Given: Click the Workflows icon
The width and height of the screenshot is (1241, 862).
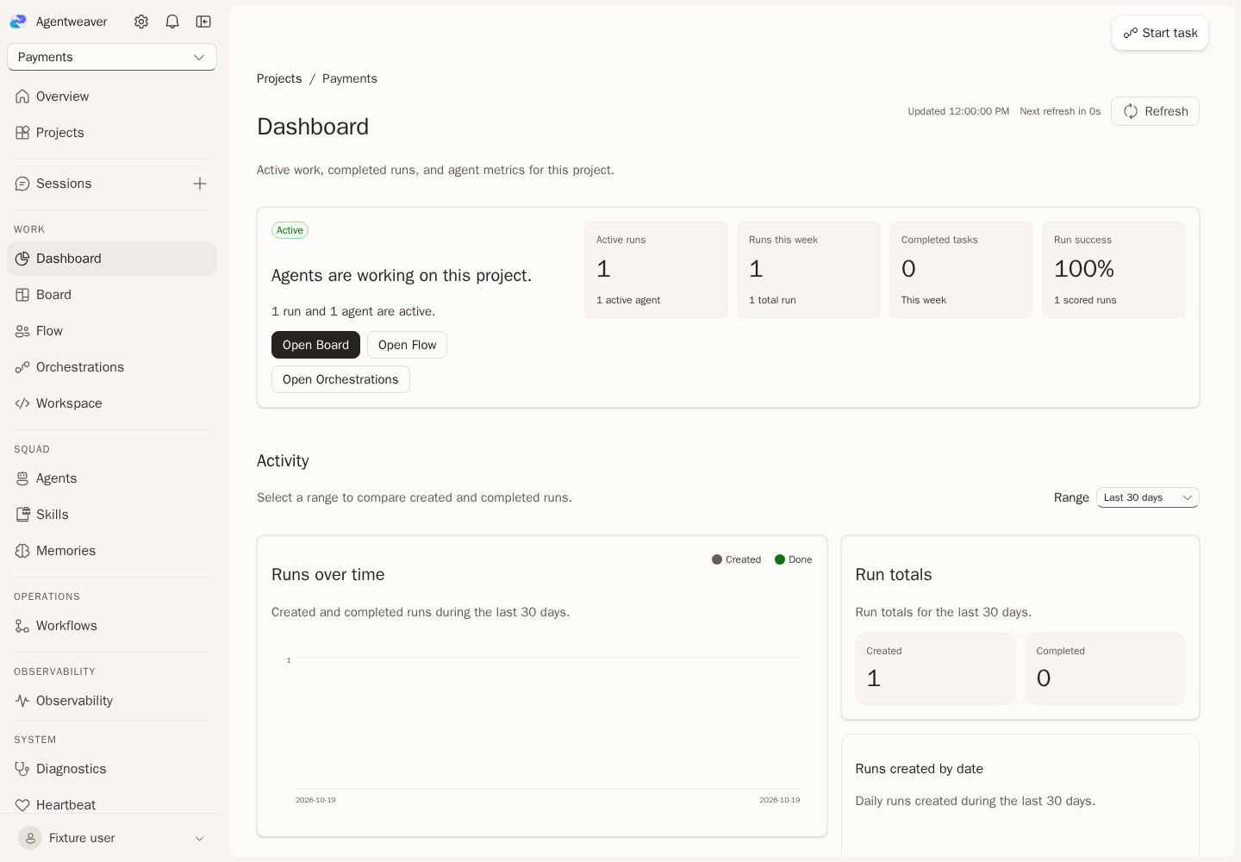Looking at the screenshot, I should (22, 626).
